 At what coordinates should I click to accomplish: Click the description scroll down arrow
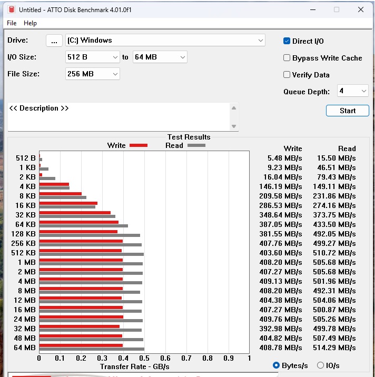[x=233, y=126]
